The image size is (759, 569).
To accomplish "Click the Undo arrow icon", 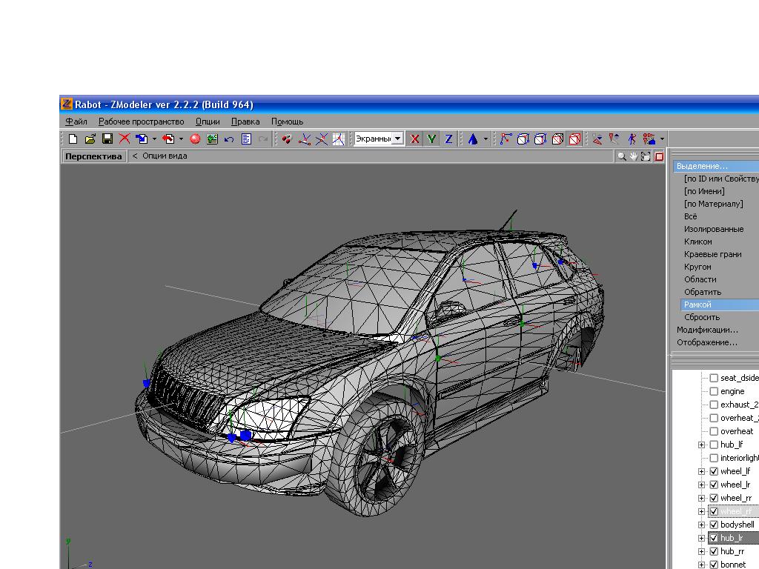I will click(x=229, y=139).
